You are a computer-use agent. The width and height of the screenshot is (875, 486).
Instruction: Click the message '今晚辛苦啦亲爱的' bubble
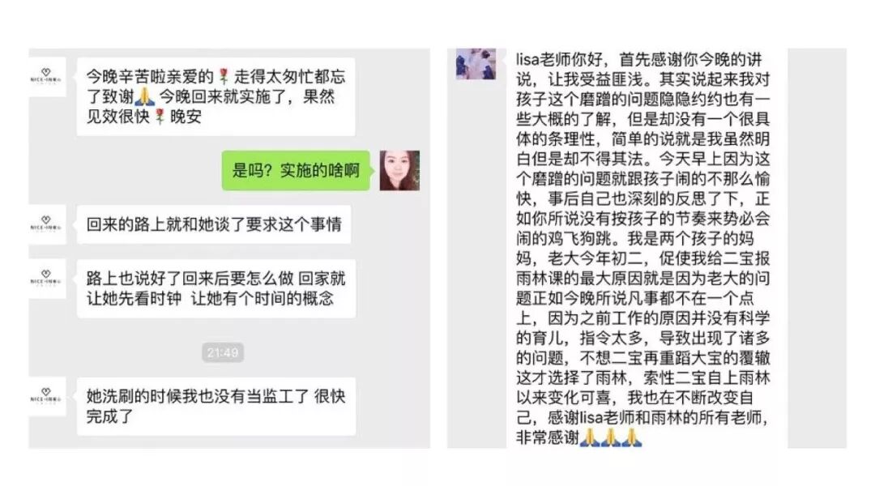pyautogui.click(x=216, y=96)
